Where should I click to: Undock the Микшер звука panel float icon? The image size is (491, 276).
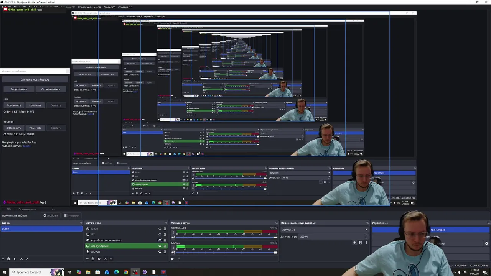(x=276, y=223)
